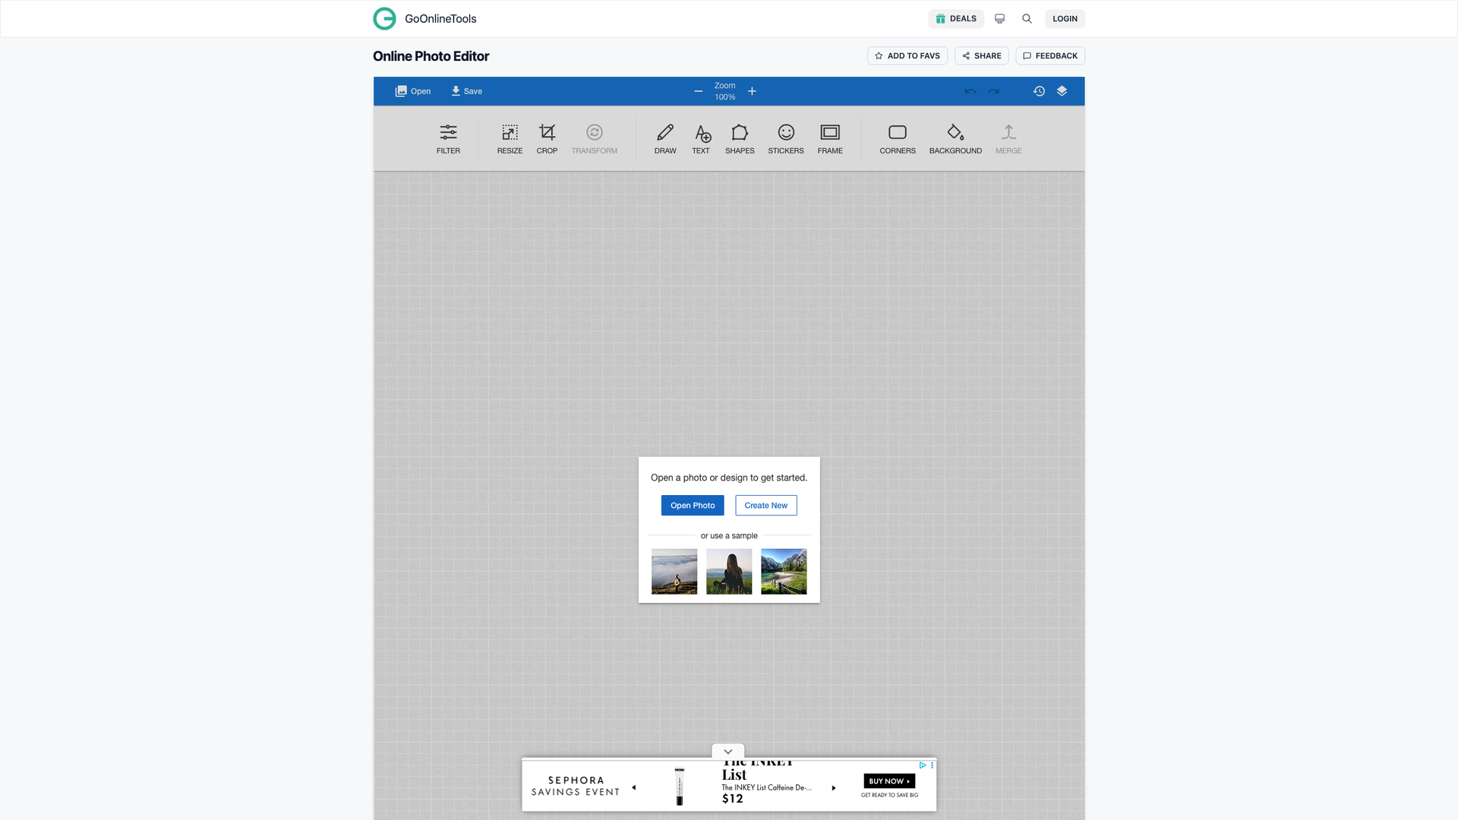Open a photo with Open Photo
1458x820 pixels.
[692, 505]
